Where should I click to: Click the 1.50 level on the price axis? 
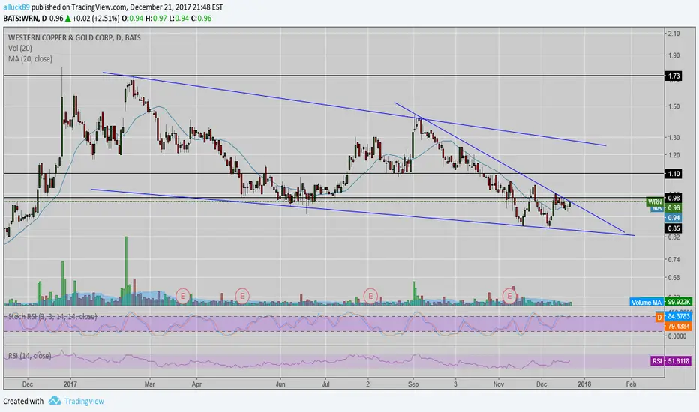pos(673,106)
